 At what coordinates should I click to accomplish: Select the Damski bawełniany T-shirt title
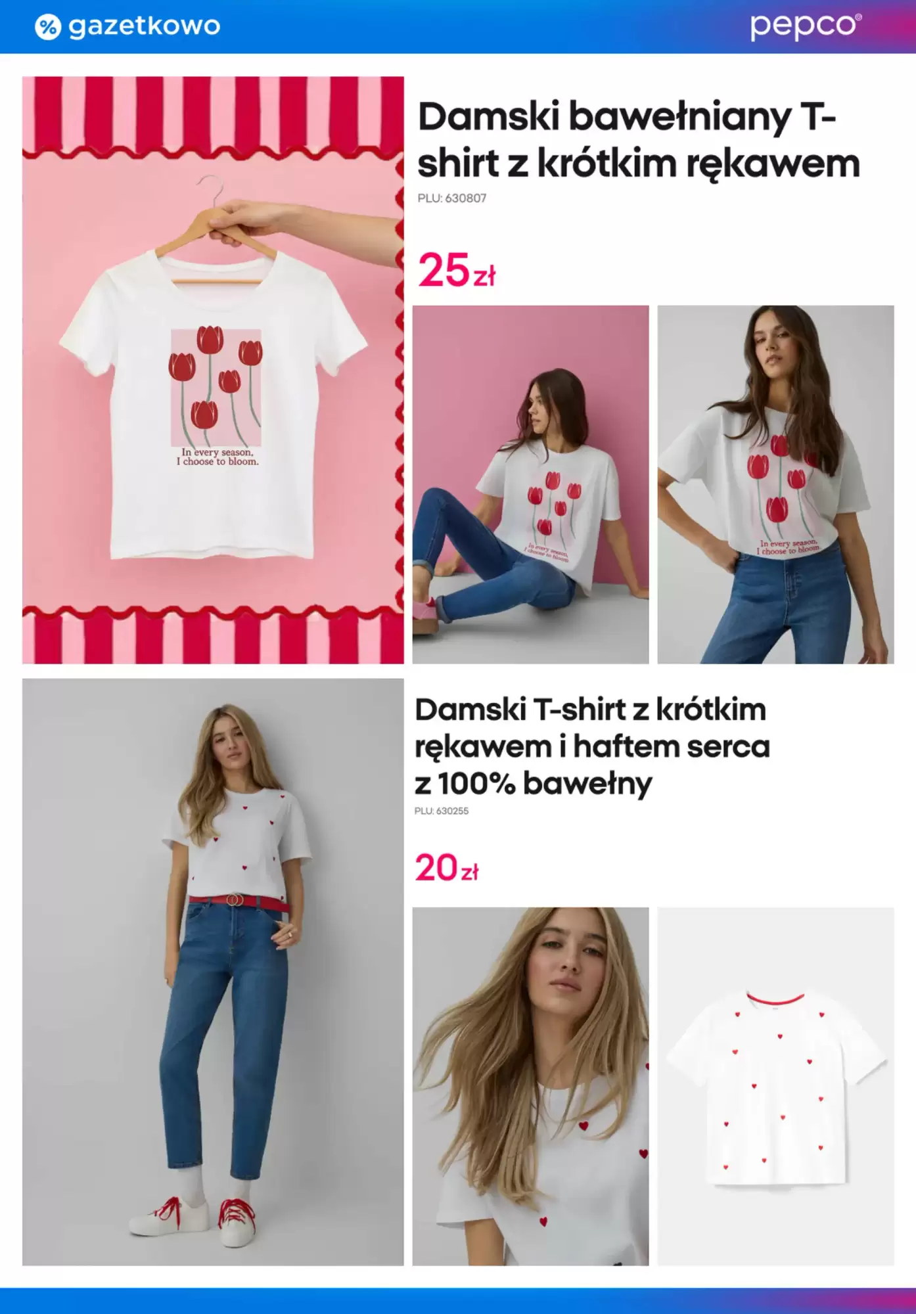click(x=639, y=140)
